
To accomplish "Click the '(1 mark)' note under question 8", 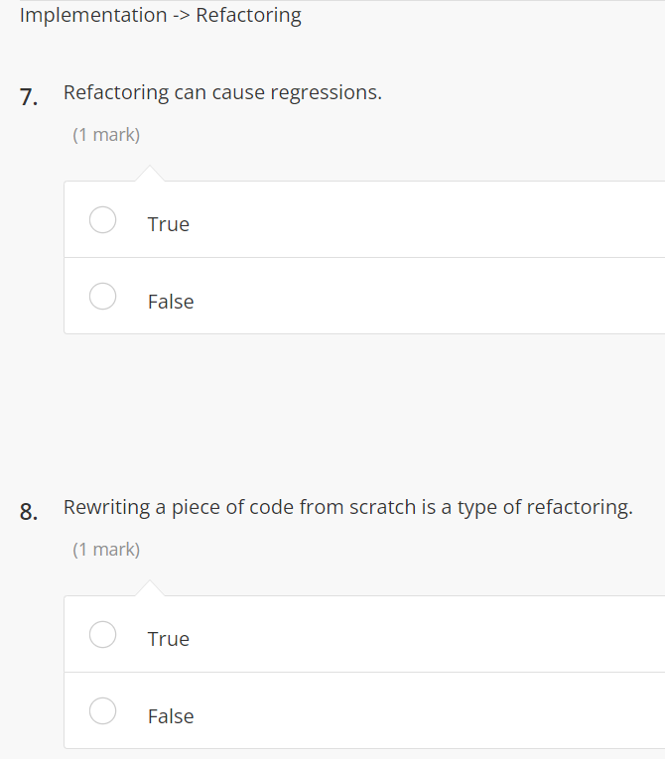I will point(106,550).
